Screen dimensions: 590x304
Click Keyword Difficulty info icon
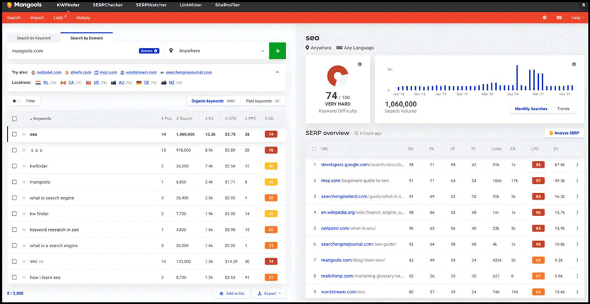[x=360, y=64]
